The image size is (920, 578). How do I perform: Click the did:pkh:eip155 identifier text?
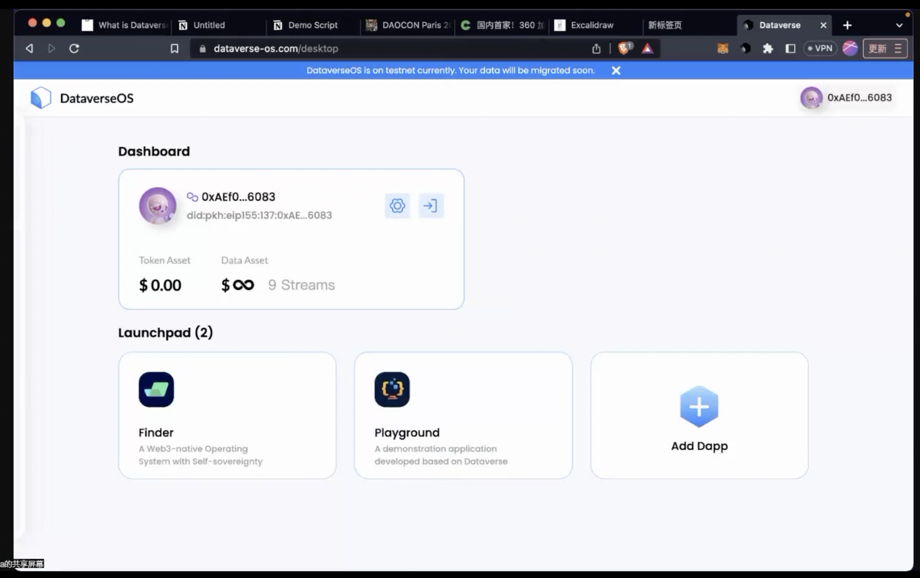259,215
